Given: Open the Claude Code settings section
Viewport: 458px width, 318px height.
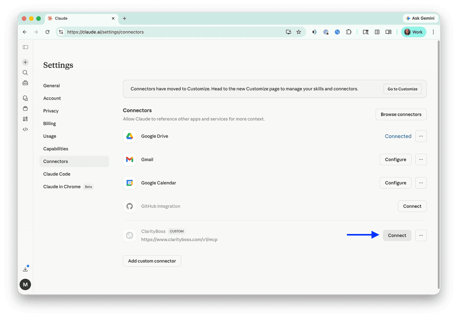Looking at the screenshot, I should pyautogui.click(x=57, y=174).
